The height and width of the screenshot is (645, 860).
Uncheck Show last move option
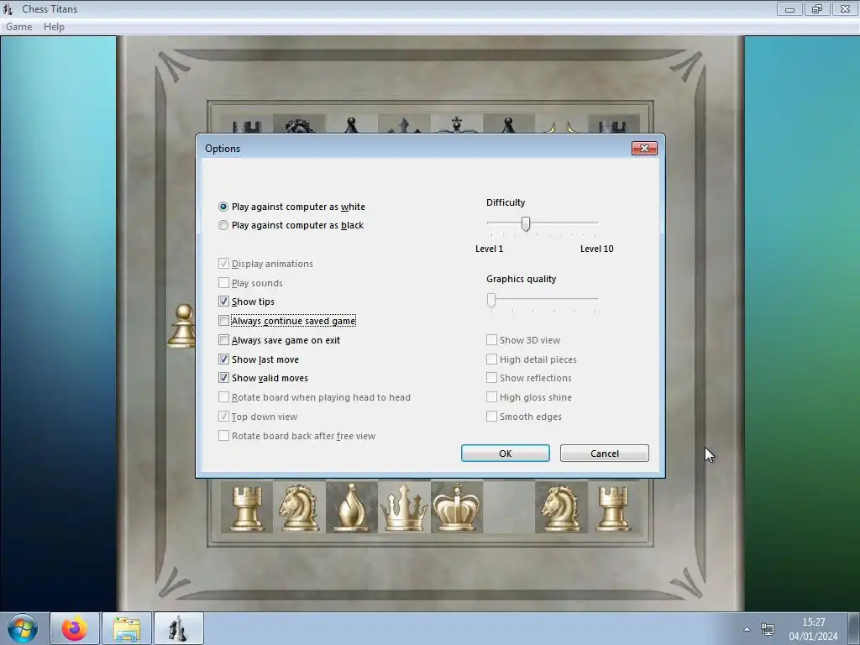[223, 359]
